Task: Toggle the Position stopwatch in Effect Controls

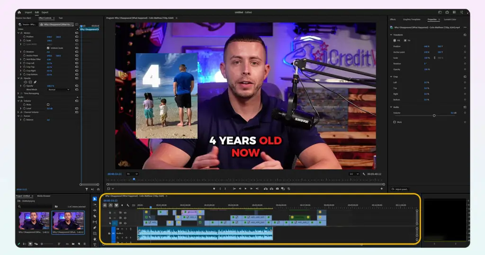Action: [x=24, y=36]
